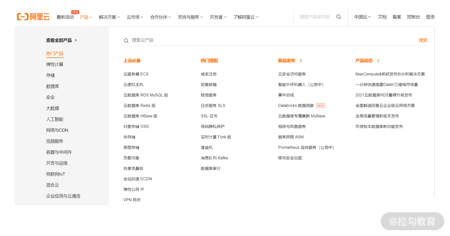The height and width of the screenshot is (236, 450).
Task: Click the orange 搜索 button
Action: tap(423, 40)
